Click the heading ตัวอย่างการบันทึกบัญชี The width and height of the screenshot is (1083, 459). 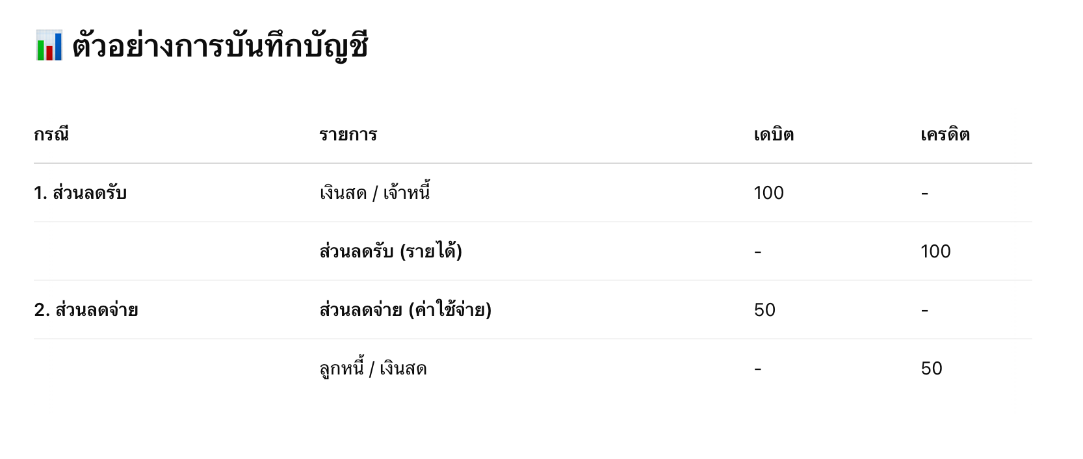pos(220,47)
